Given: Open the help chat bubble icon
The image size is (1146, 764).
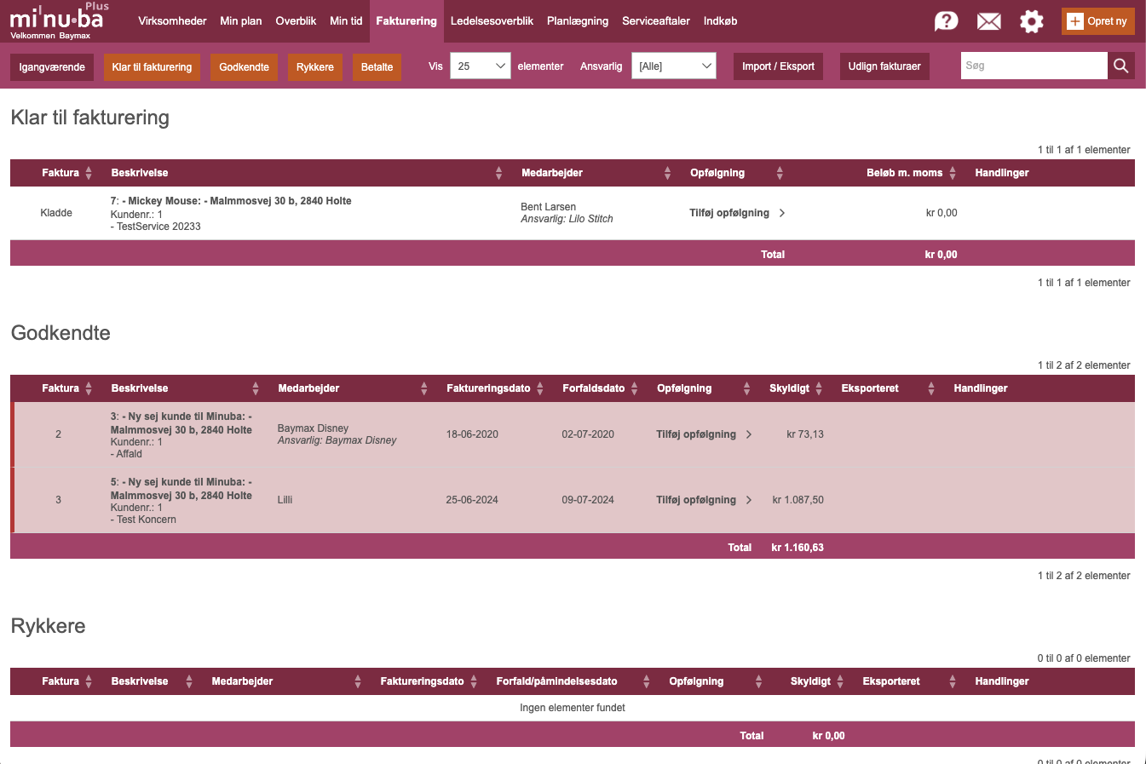Looking at the screenshot, I should click(946, 21).
